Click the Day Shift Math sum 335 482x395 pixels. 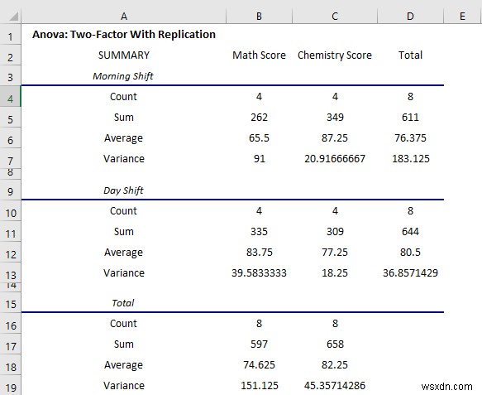(x=259, y=232)
